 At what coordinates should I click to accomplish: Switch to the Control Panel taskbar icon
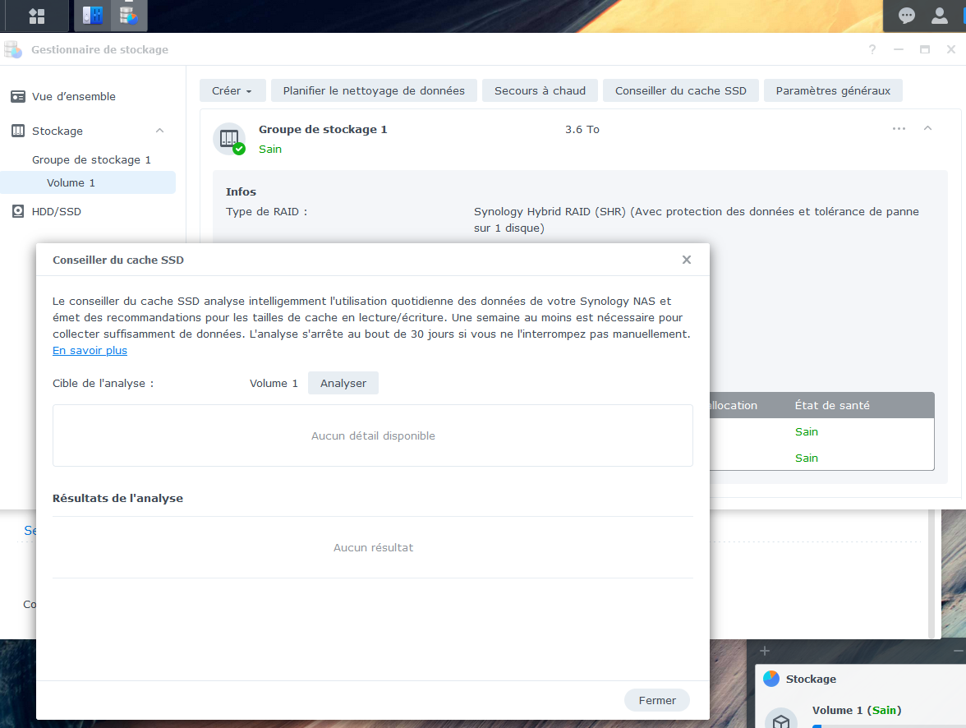(93, 16)
